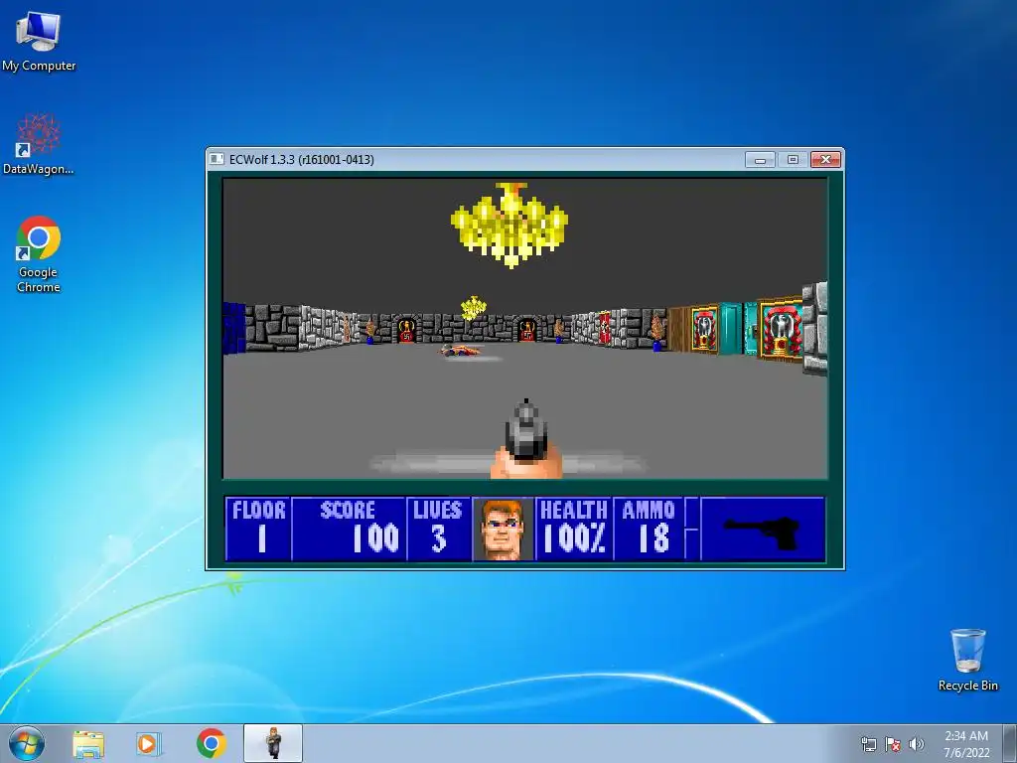This screenshot has width=1017, height=763.
Task: Click the large chandelier in the game
Action: click(x=509, y=225)
